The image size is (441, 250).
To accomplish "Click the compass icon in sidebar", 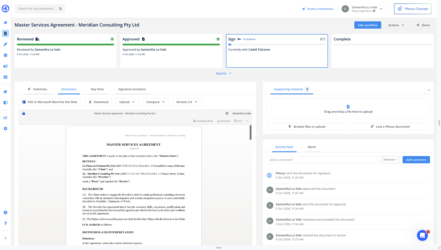I will (5, 213).
